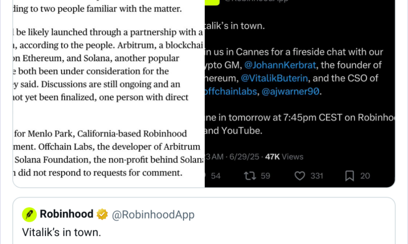Click the Robinhood logo in the quoted tweet

pyautogui.click(x=29, y=214)
